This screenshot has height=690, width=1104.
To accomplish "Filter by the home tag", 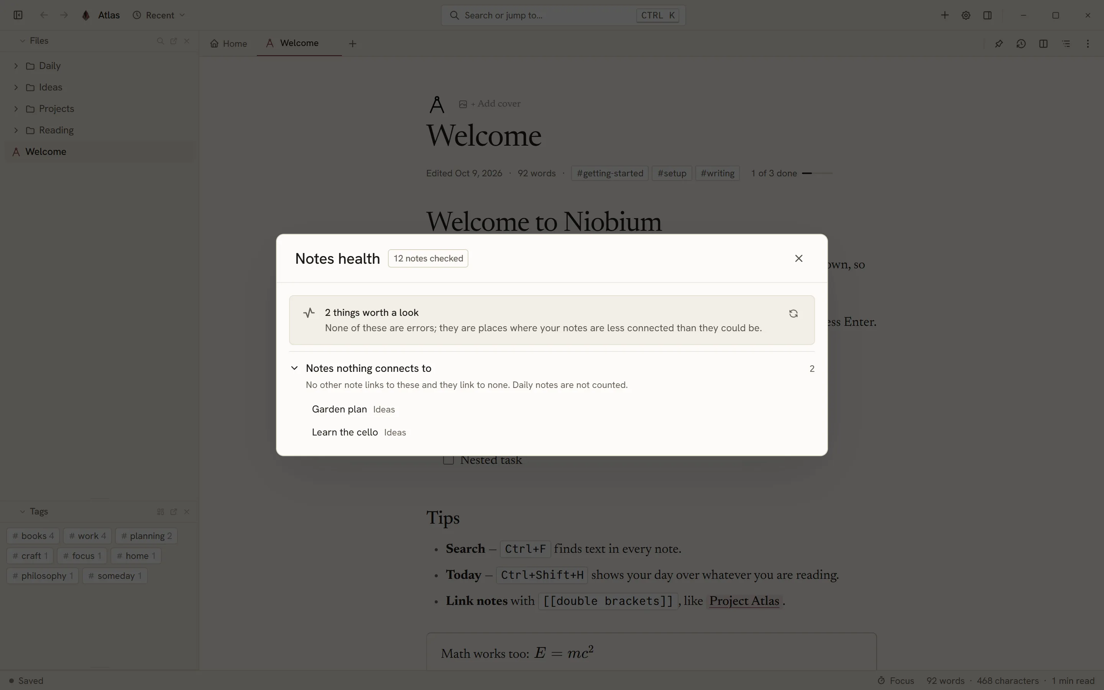I will (136, 556).
